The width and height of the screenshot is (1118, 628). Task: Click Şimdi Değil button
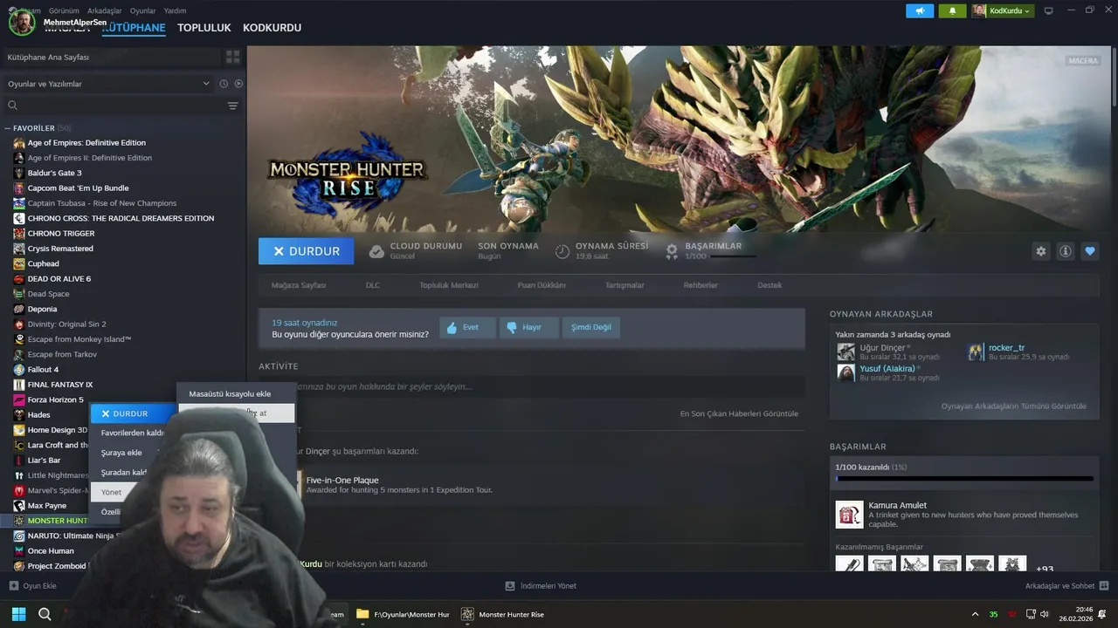pos(591,327)
